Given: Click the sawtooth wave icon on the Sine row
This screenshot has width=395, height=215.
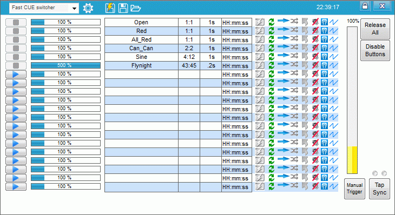Looking at the screenshot, I should tap(334, 57).
